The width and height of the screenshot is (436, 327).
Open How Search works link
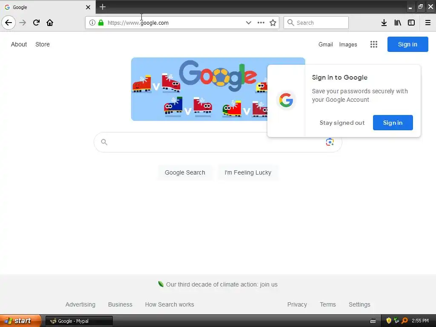(x=169, y=304)
